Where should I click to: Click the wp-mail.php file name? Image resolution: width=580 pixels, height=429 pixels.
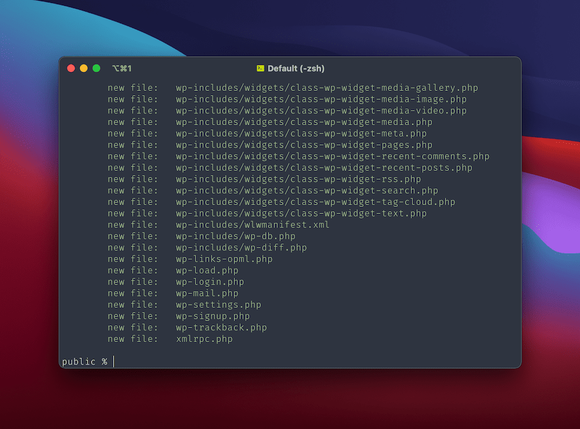[x=207, y=293]
